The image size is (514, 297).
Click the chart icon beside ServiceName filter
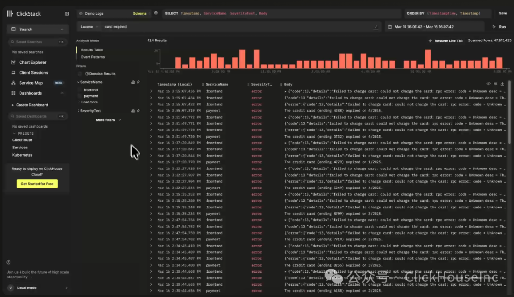tap(133, 82)
